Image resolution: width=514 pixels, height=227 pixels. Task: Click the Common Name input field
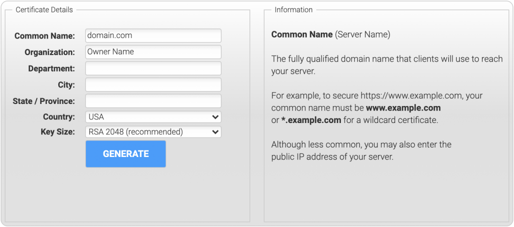coord(153,35)
